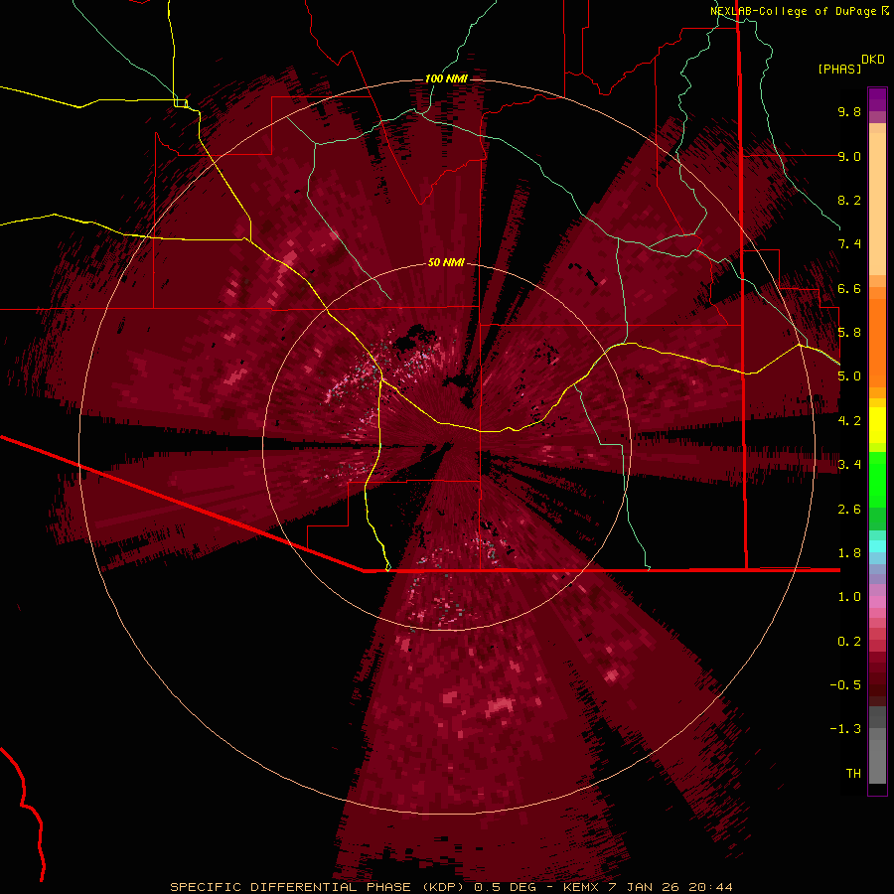Image resolution: width=894 pixels, height=894 pixels.
Task: Pick the yellow color bar segment
Action: click(877, 425)
